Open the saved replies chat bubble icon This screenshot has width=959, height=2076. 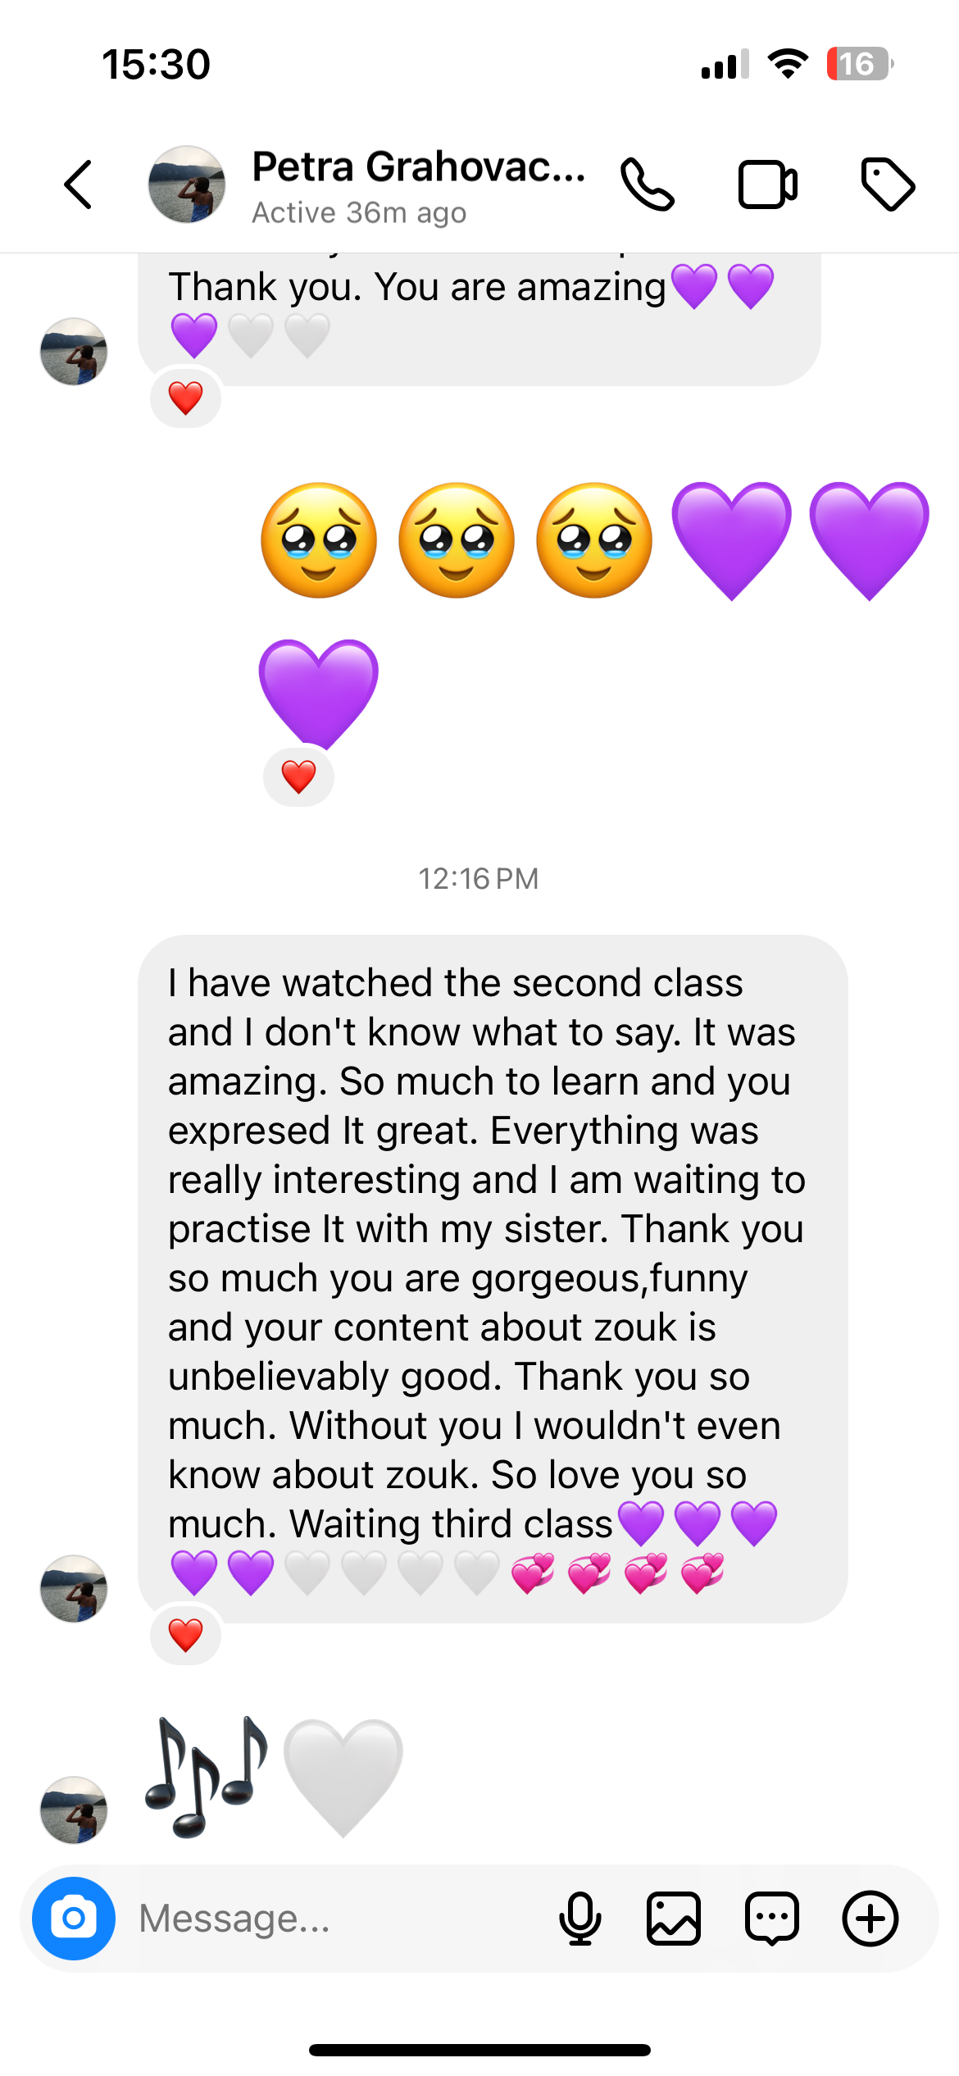pos(772,1918)
